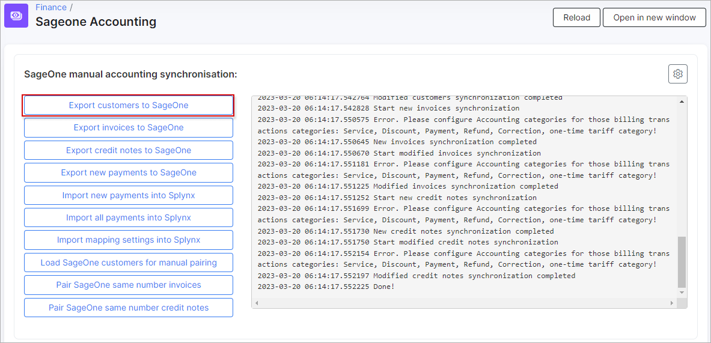Click the log's vertical scrollbar thumb
The width and height of the screenshot is (711, 343).
(682, 261)
